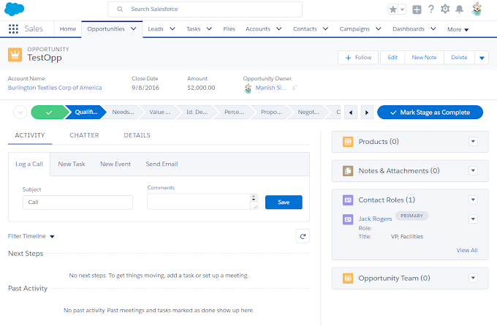497x326 pixels.
Task: Open the Setup gear icon
Action: [x=445, y=9]
